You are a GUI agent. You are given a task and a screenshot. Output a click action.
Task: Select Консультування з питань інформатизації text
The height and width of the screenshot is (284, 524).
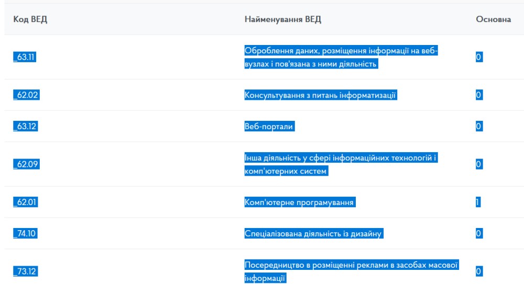tap(320, 95)
